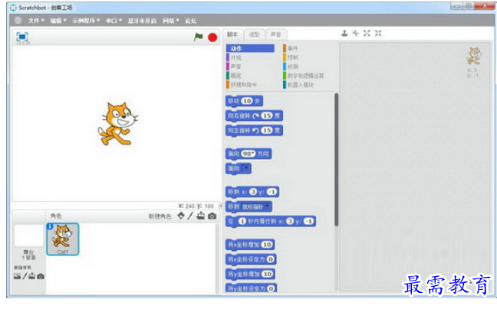Click the change x by 10 block
This screenshot has width=497, height=309.
point(250,245)
